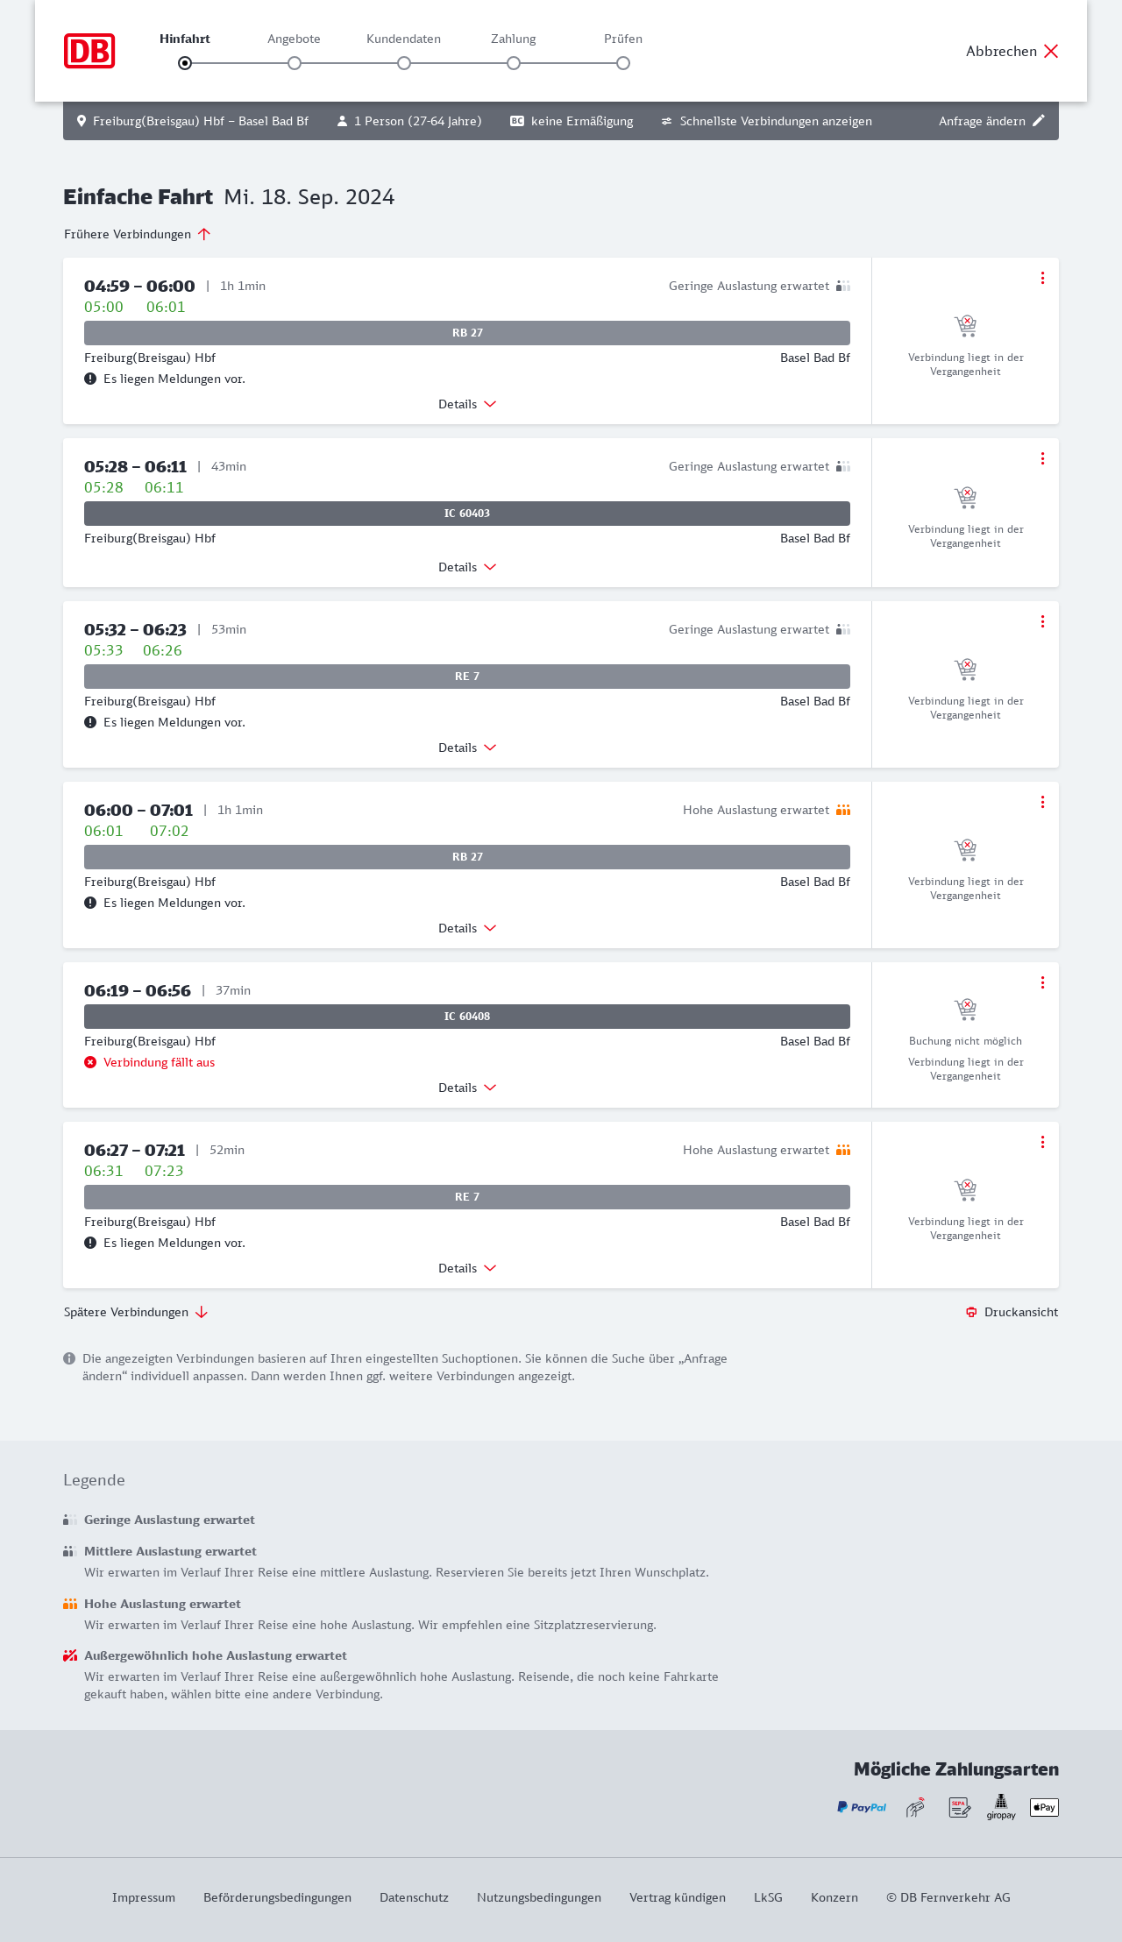Click the PayPal payment icon
This screenshot has height=1942, width=1122.
[862, 1807]
